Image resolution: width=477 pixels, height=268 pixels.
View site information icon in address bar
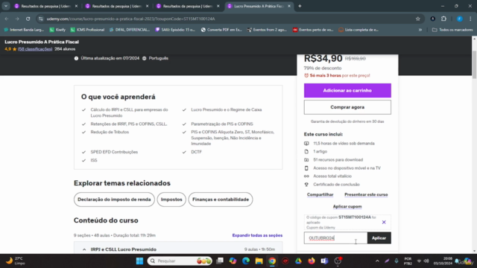tap(41, 19)
